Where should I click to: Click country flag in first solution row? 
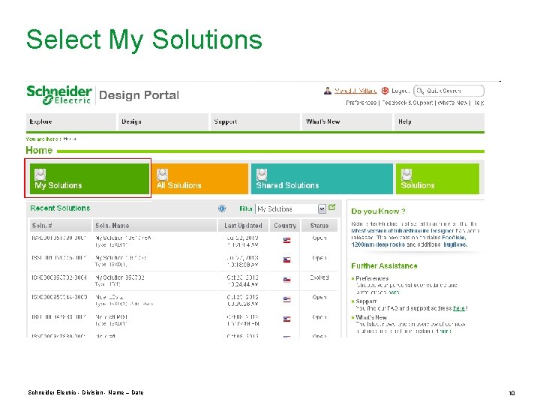pyautogui.click(x=286, y=240)
